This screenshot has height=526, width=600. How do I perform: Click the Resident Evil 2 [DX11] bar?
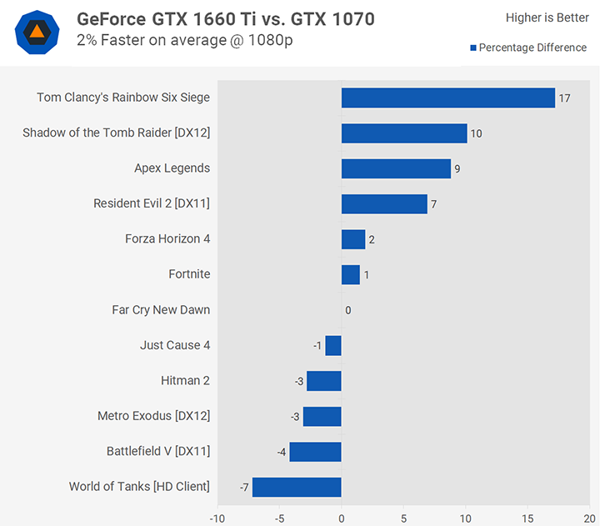384,204
